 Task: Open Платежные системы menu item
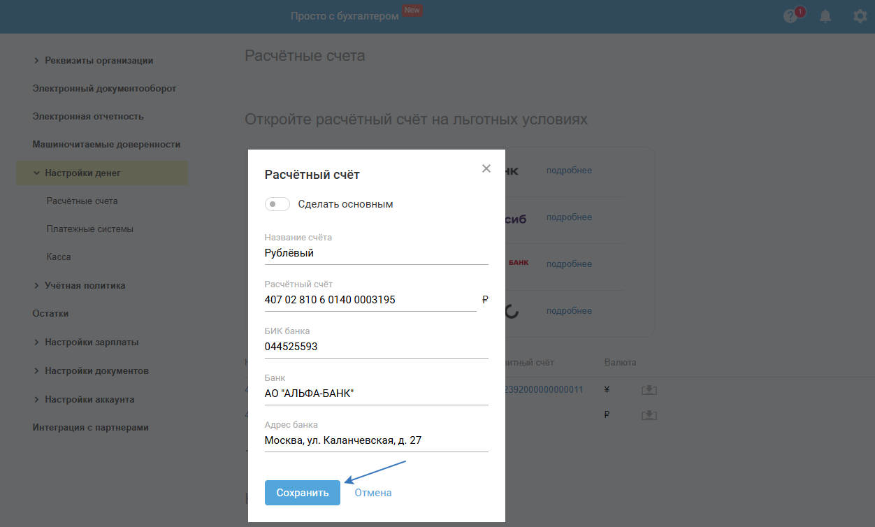(x=89, y=229)
